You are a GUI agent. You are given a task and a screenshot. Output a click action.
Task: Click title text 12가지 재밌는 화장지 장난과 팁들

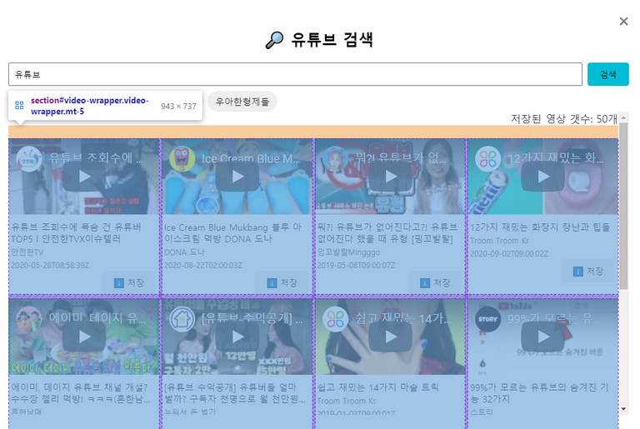pos(540,227)
